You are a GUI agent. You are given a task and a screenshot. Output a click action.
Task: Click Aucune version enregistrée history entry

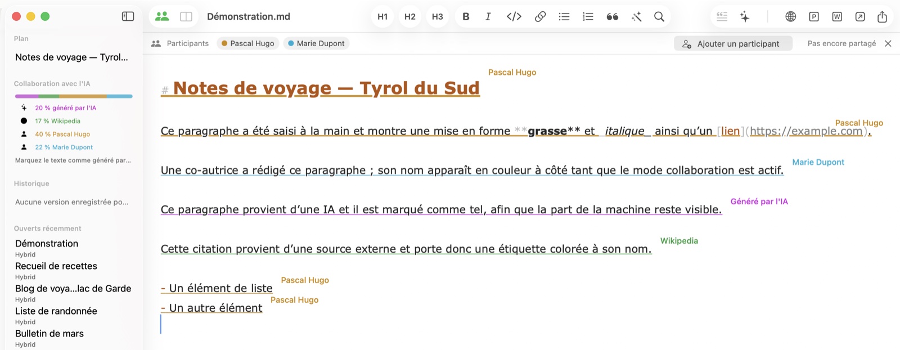tap(71, 202)
